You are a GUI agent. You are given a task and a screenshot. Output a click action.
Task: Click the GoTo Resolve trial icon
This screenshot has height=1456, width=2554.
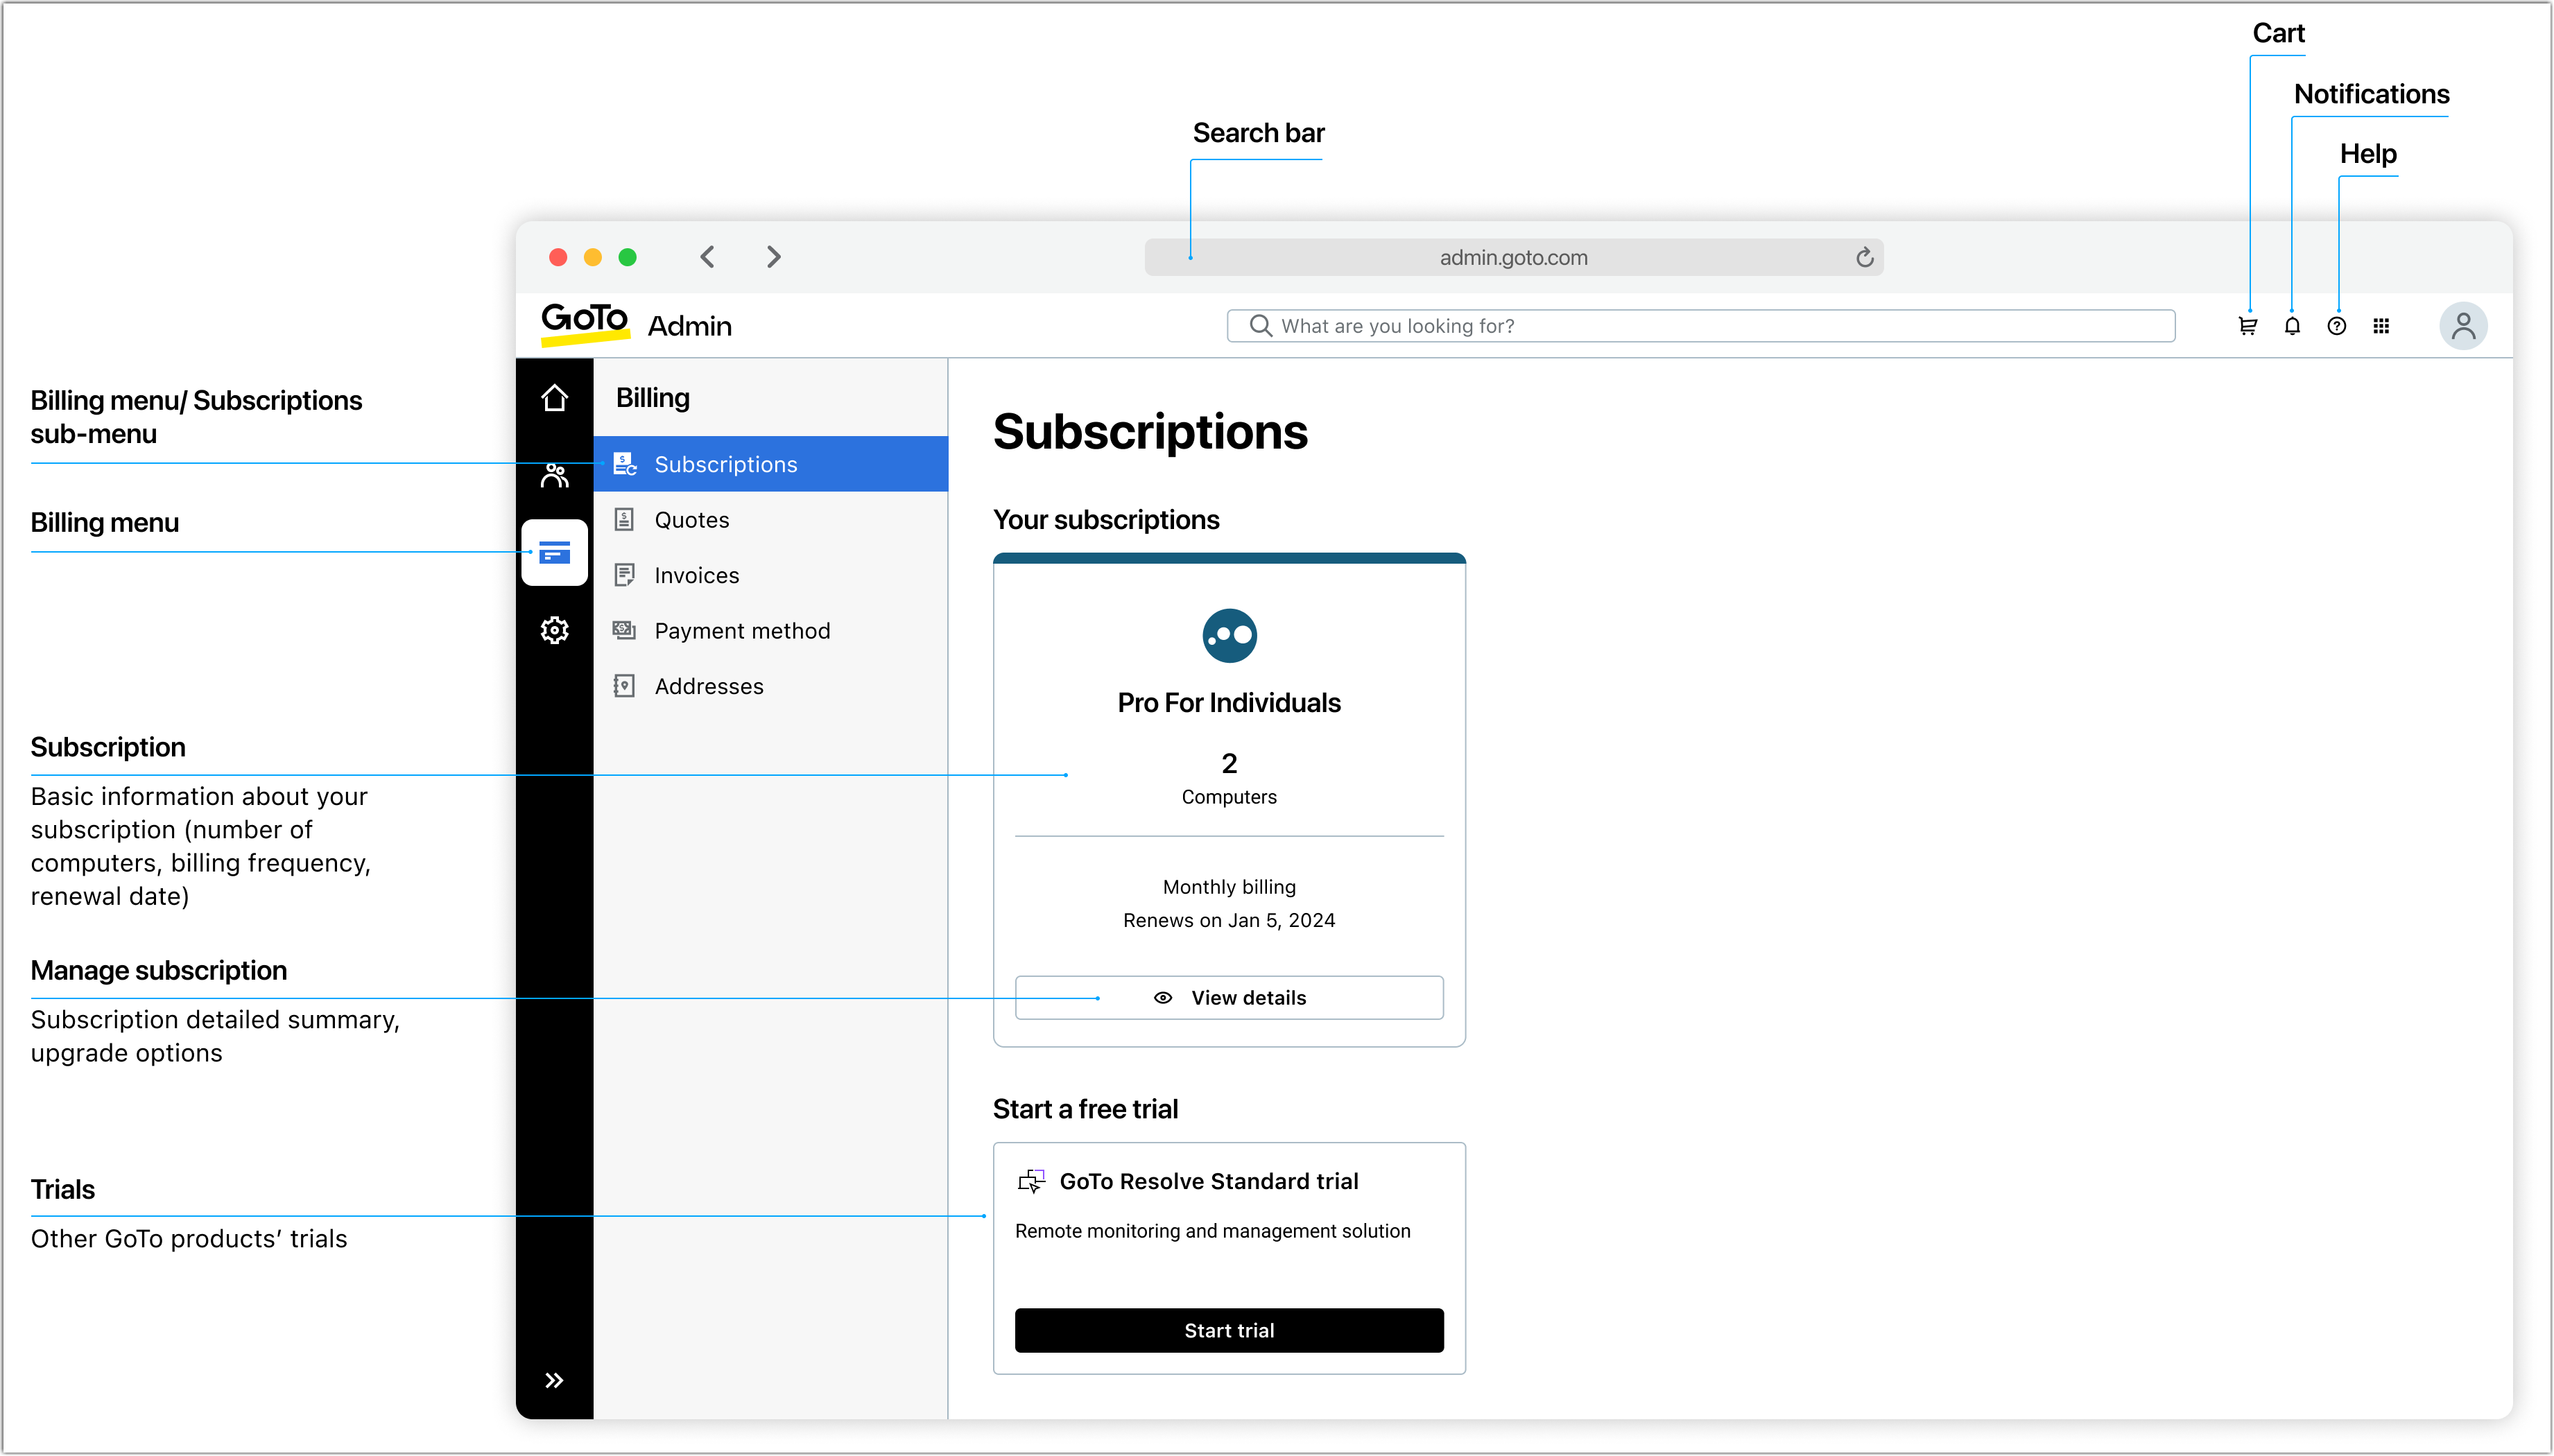[1031, 1182]
